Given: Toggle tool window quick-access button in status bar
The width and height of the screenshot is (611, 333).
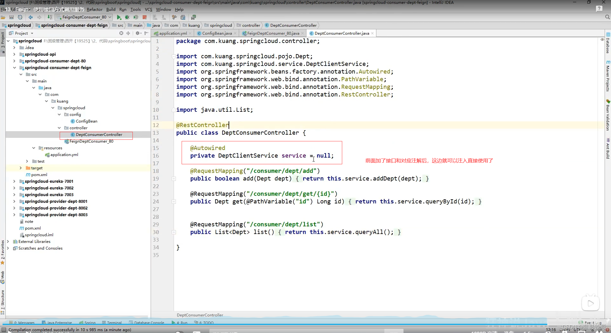Looking at the screenshot, I should point(4,330).
